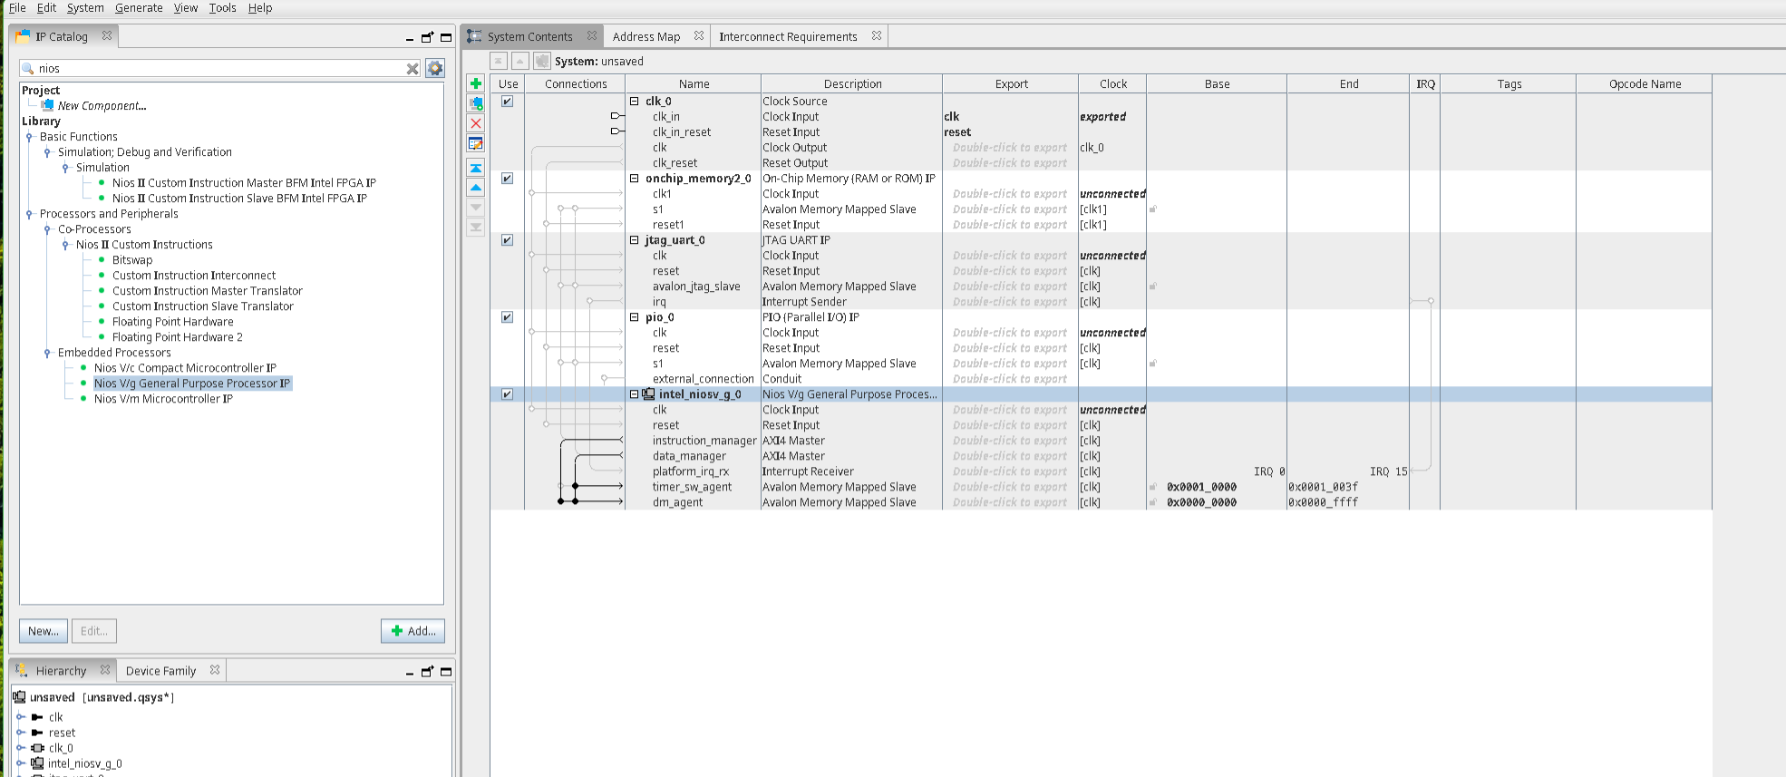The image size is (1786, 777).
Task: Click the go-up-one-level navigation icon beside System label
Action: [520, 61]
